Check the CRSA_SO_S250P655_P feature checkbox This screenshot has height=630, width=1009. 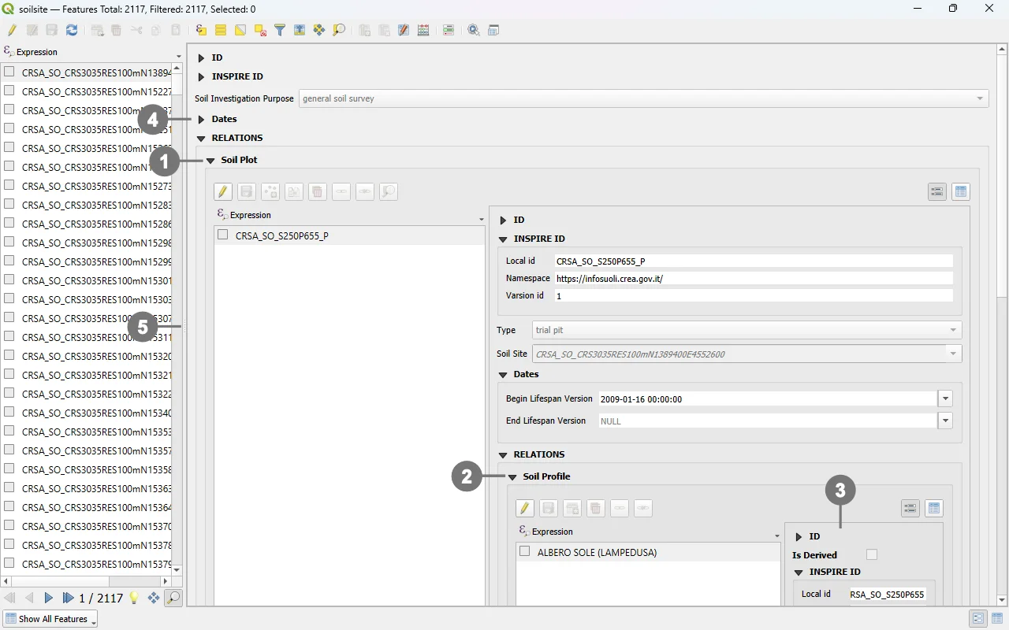[223, 235]
